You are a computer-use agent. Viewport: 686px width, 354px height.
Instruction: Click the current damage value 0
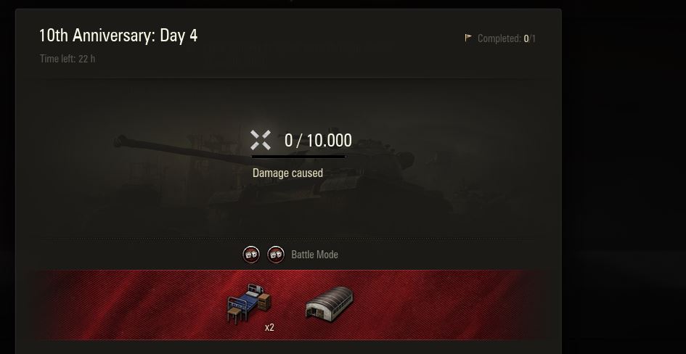pyautogui.click(x=288, y=140)
